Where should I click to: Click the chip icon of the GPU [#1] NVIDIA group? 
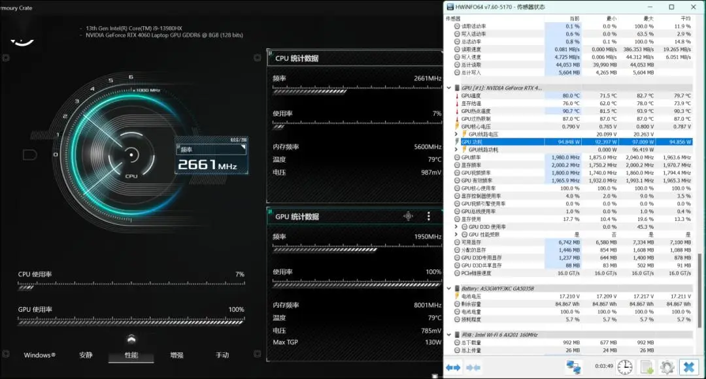(457, 88)
